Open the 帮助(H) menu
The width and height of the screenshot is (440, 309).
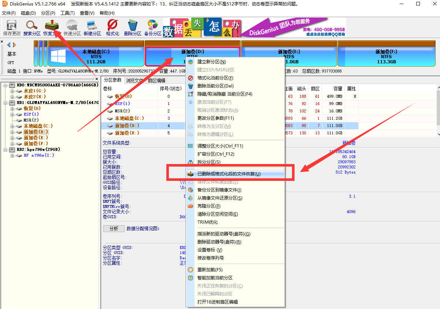tap(107, 13)
